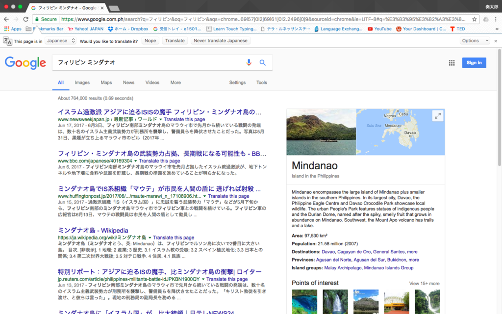Screen dimensions: 502x314
Task: Open the Newsweek Japan ISIS article
Action: (159, 112)
